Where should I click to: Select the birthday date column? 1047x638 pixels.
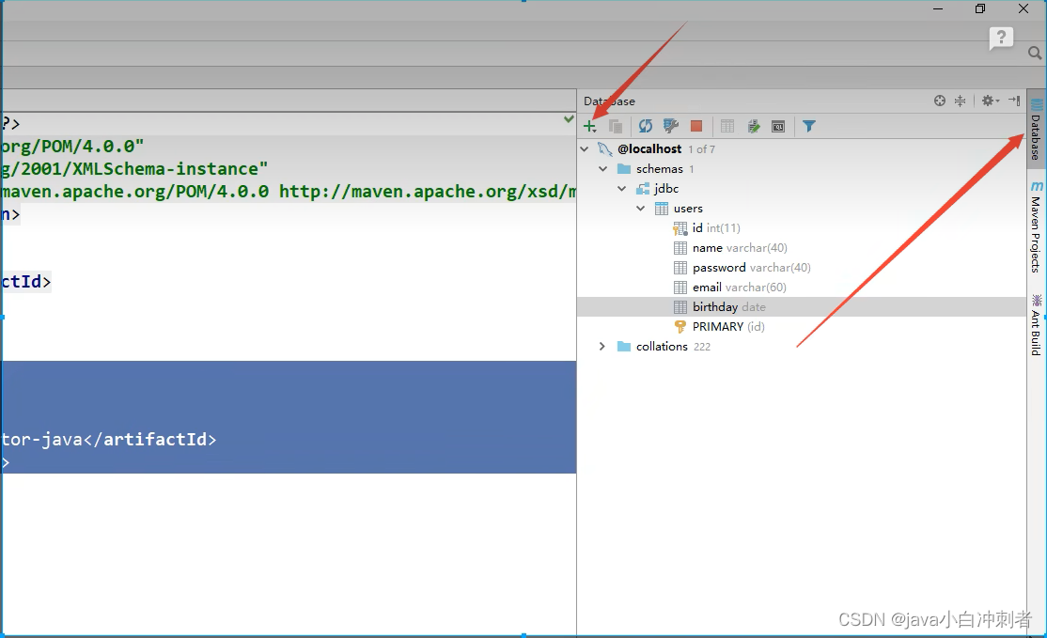coord(802,307)
